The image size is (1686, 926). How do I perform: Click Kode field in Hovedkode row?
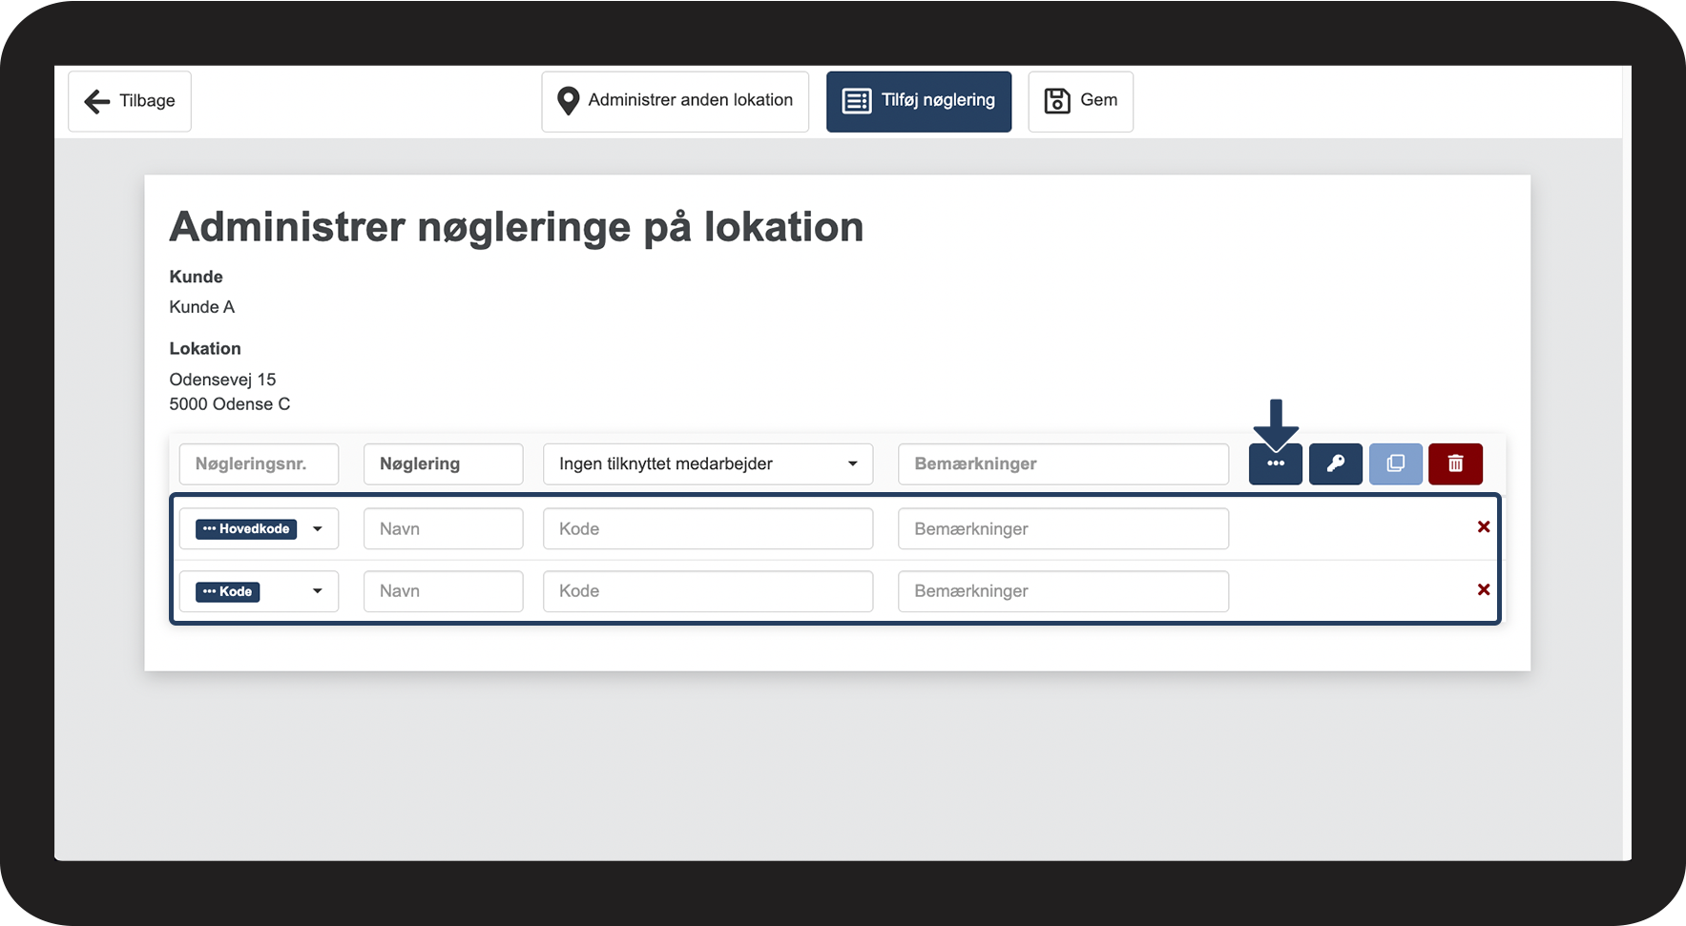(x=707, y=529)
